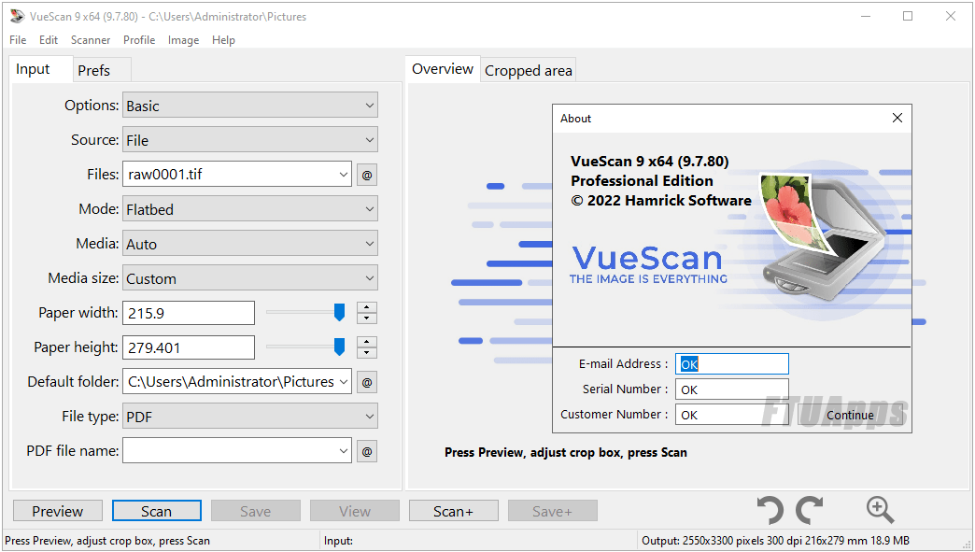The width and height of the screenshot is (975, 552).
Task: Click the Output status bar text
Action: tap(775, 541)
